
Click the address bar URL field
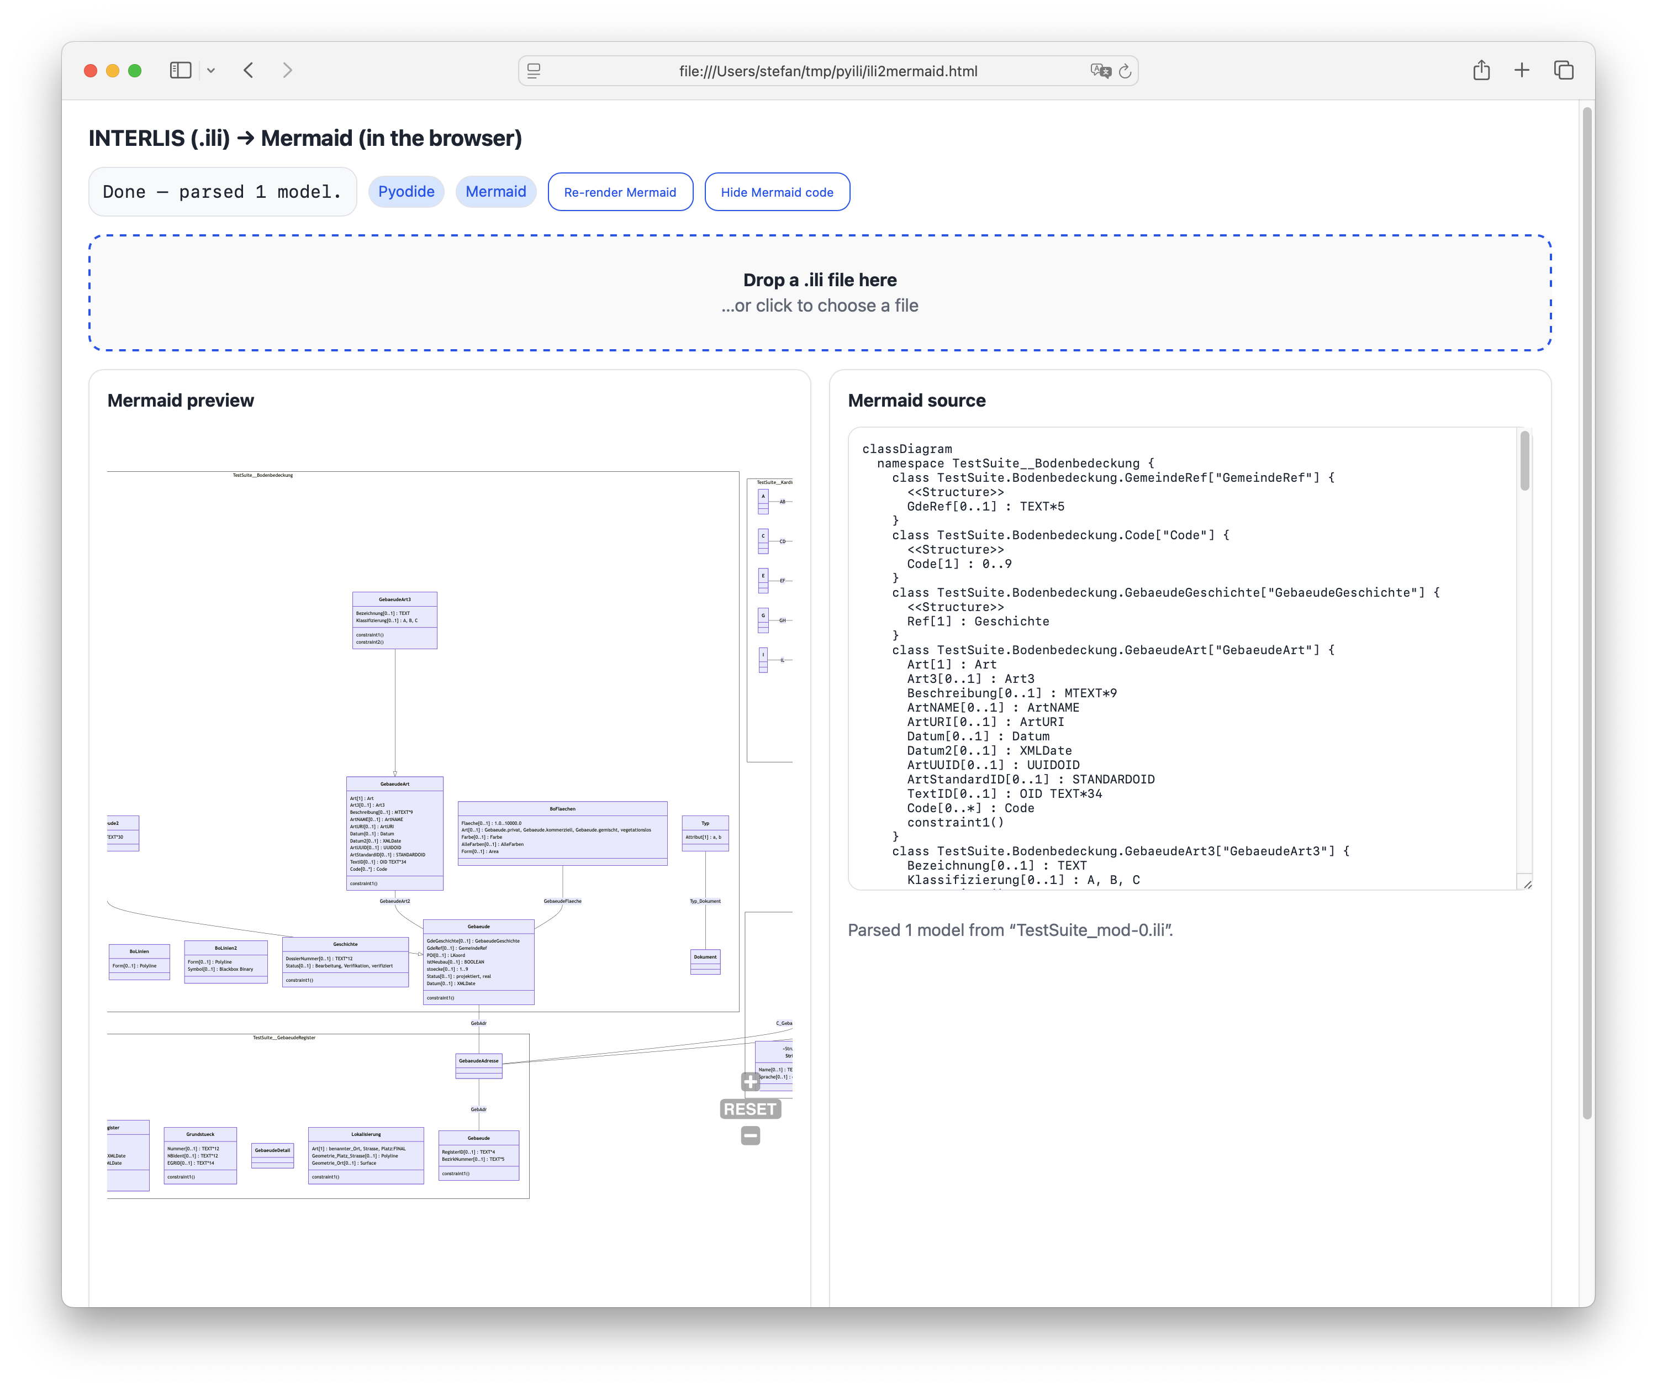(828, 71)
